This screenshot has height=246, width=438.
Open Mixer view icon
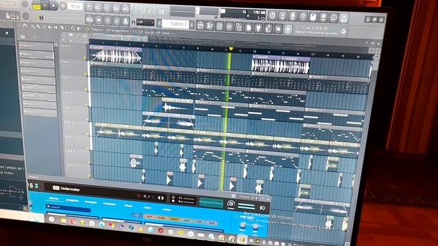coord(229,27)
